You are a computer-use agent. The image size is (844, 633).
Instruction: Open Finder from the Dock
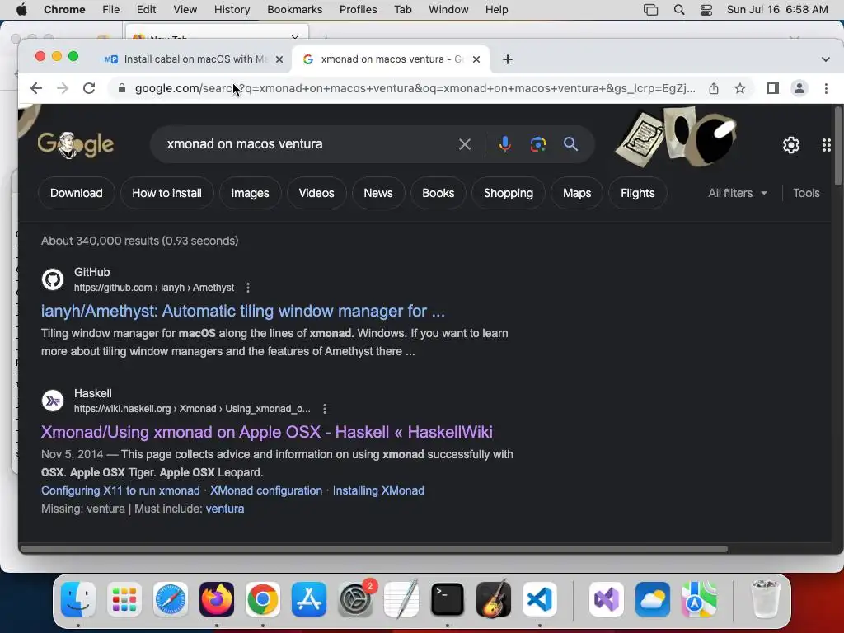[x=78, y=599]
